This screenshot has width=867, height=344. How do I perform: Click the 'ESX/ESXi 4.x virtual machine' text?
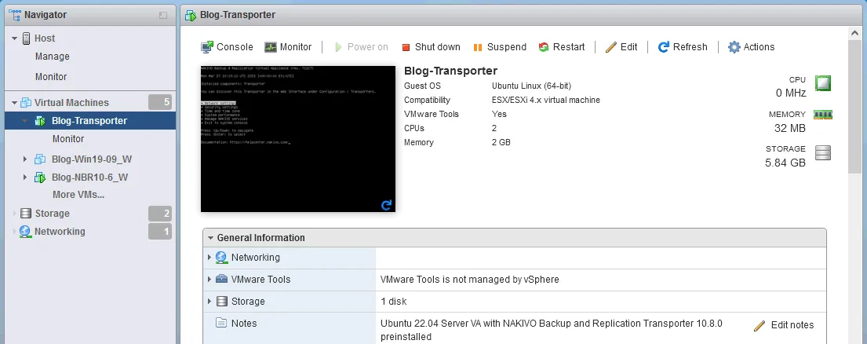(x=546, y=100)
